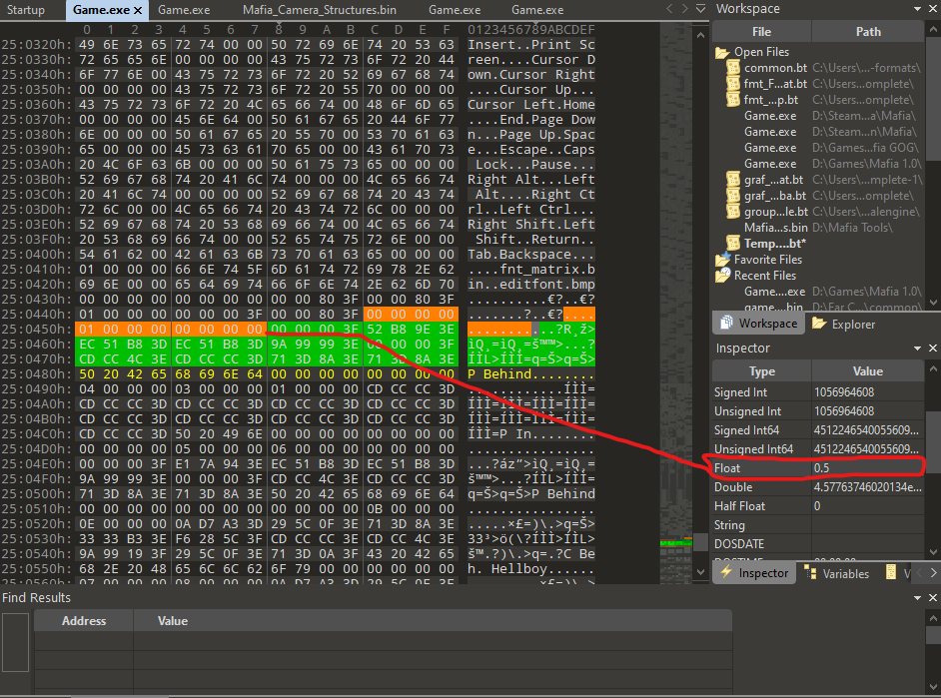Close the Workspace panel
The width and height of the screenshot is (941, 698).
(x=933, y=9)
